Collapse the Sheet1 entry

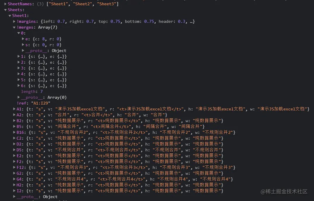coord(10,15)
